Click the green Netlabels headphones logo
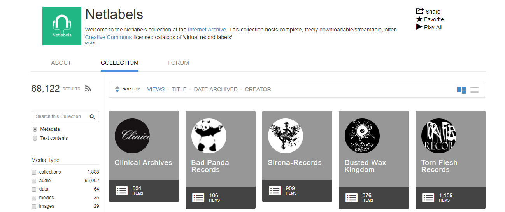Image resolution: width=505 pixels, height=212 pixels. [x=62, y=26]
